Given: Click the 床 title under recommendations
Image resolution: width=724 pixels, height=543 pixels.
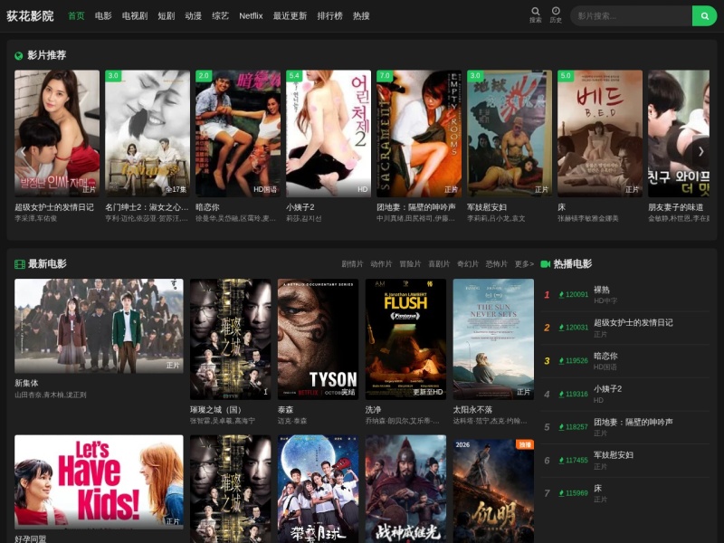Looking at the screenshot, I should [x=561, y=207].
